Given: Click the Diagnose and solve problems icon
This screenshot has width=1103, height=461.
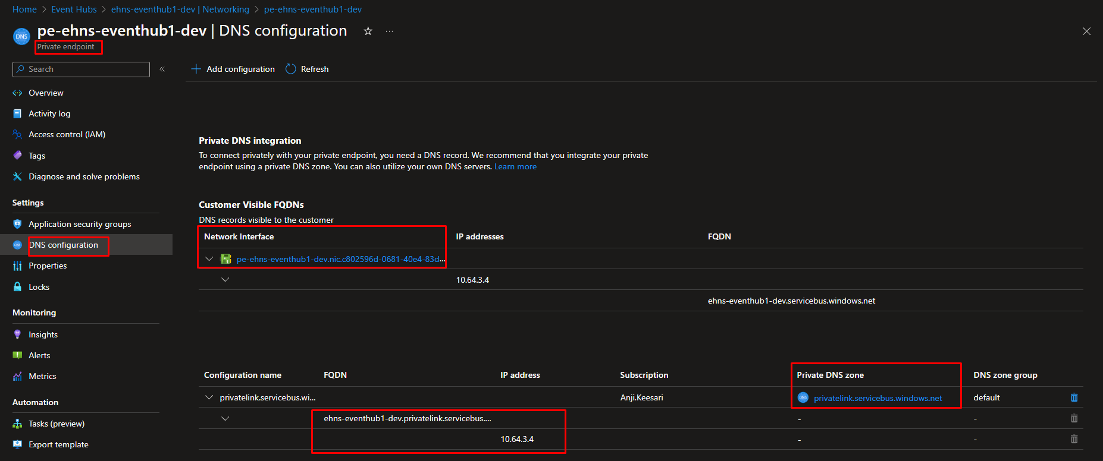Looking at the screenshot, I should [x=17, y=176].
